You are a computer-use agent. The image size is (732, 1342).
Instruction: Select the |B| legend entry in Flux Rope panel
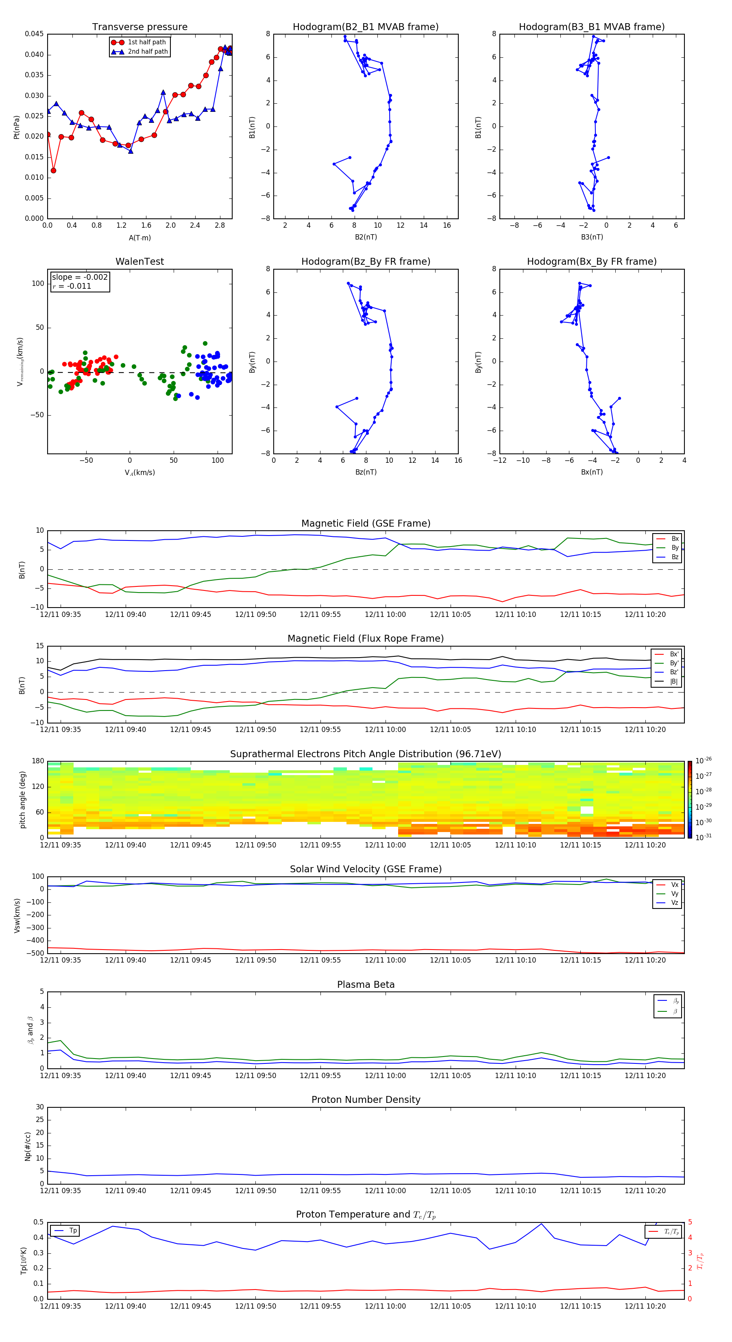pos(667,682)
